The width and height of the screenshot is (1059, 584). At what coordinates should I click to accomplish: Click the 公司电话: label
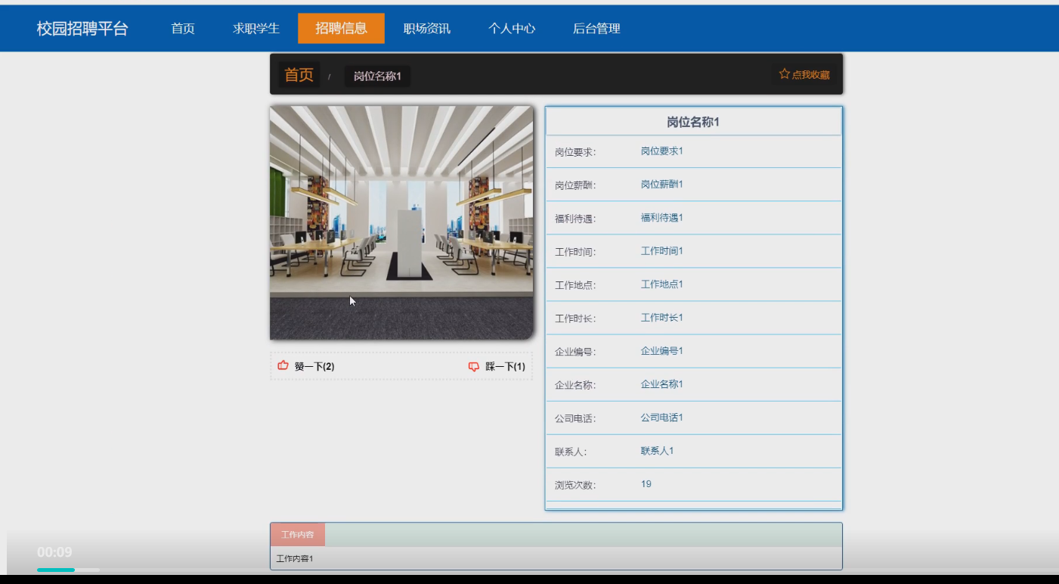point(575,418)
